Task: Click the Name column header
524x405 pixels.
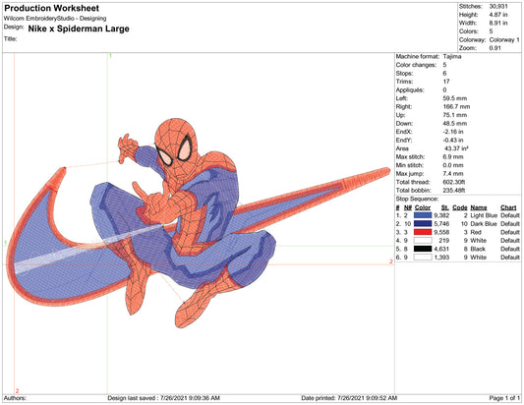Action: [479, 207]
